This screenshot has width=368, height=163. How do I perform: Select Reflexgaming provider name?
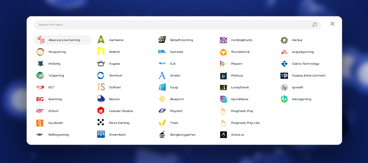point(58,135)
